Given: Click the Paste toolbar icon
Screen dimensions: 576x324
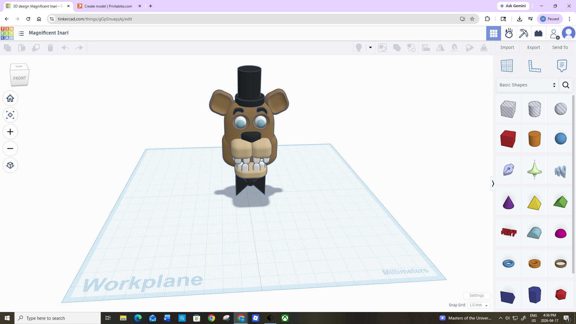Looking at the screenshot, I should (22, 48).
